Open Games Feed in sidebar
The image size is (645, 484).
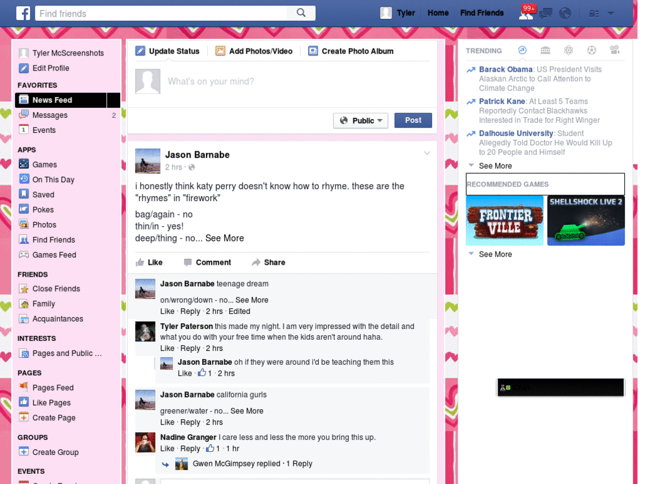(x=54, y=255)
